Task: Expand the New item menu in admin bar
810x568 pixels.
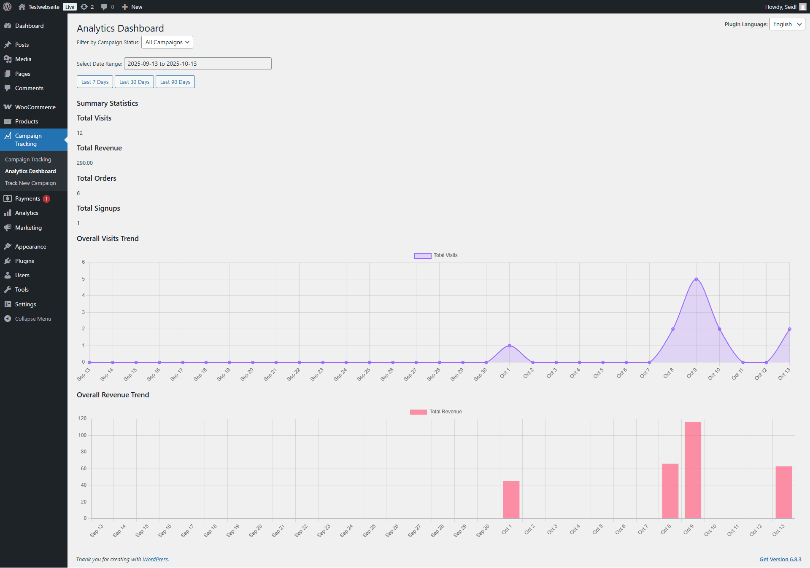Action: click(132, 7)
